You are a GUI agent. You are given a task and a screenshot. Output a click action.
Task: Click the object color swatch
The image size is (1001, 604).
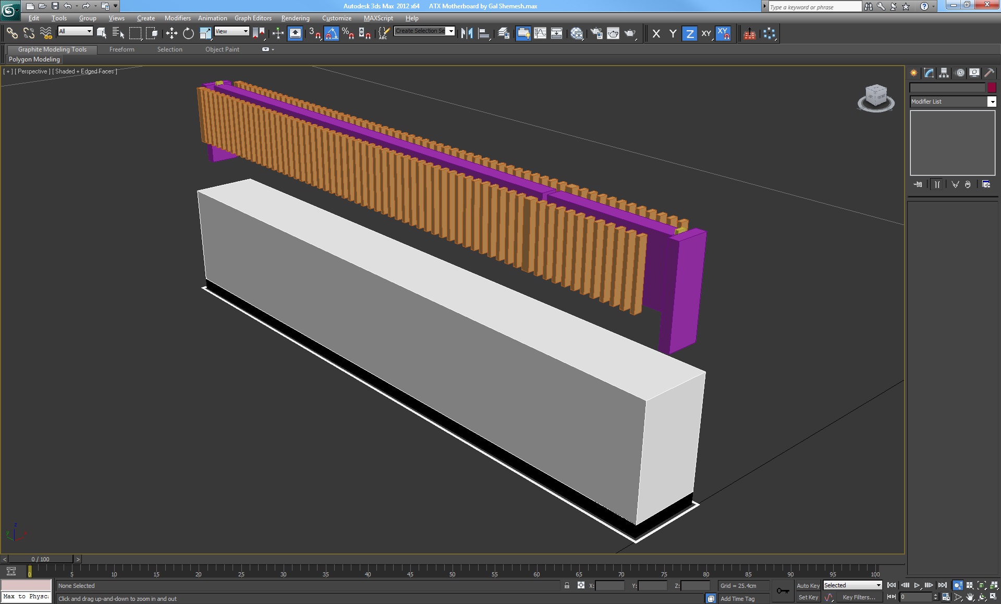pos(992,87)
